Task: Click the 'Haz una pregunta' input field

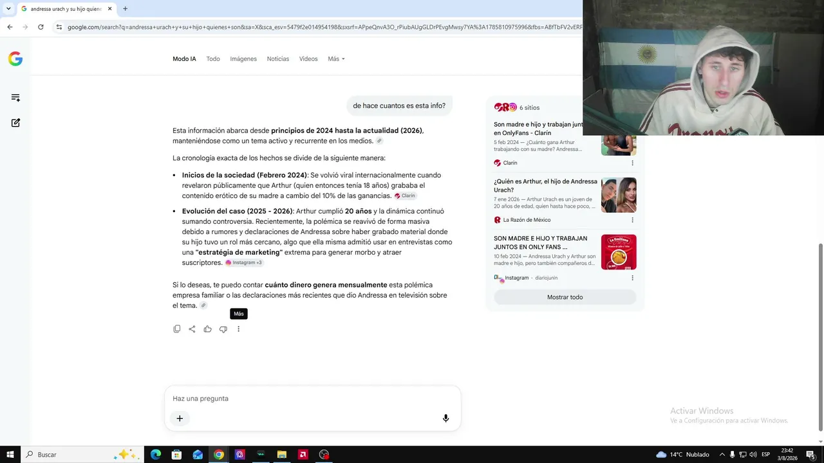Action: point(312,399)
